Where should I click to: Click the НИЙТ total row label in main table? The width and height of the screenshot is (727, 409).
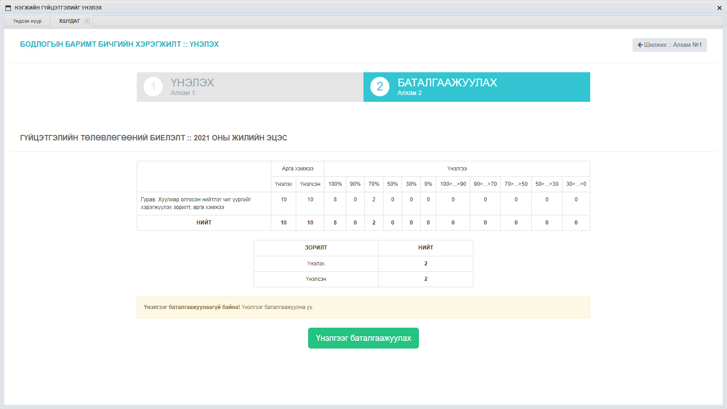pyautogui.click(x=204, y=223)
